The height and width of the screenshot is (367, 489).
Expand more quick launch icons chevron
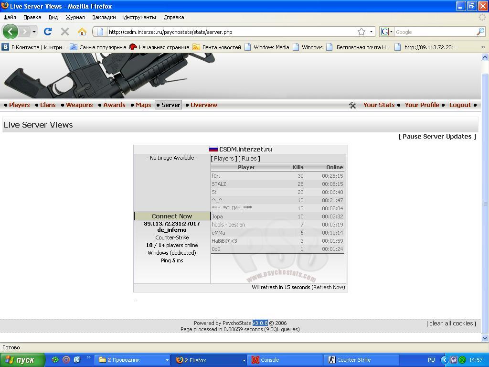coord(88,357)
